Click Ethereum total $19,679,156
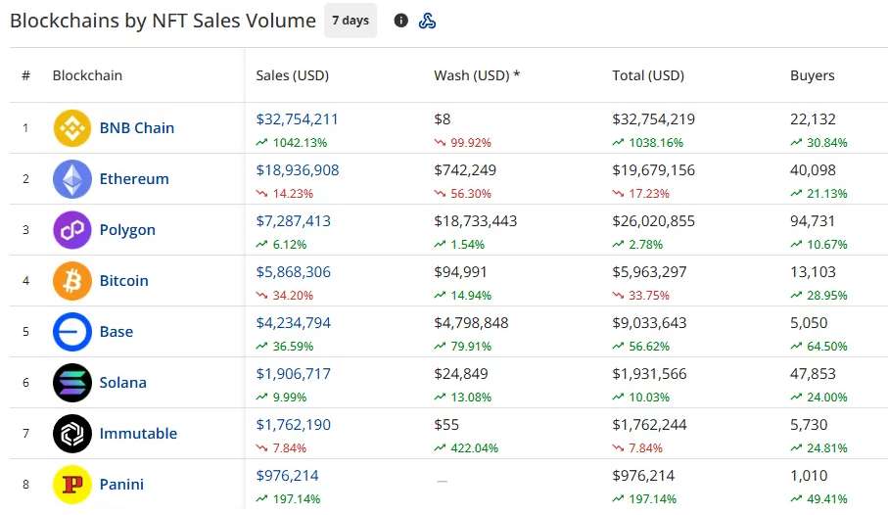Viewport: 888px width, 515px height. [654, 170]
